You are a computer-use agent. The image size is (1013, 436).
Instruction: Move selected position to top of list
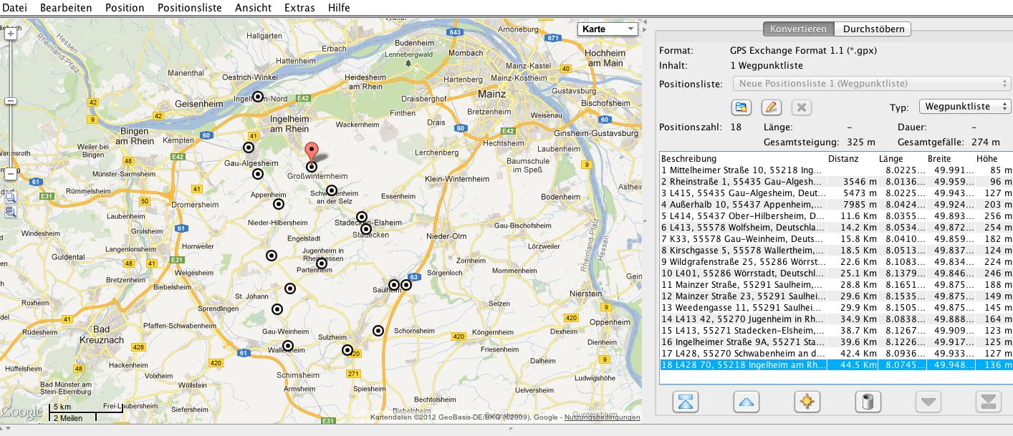point(686,402)
